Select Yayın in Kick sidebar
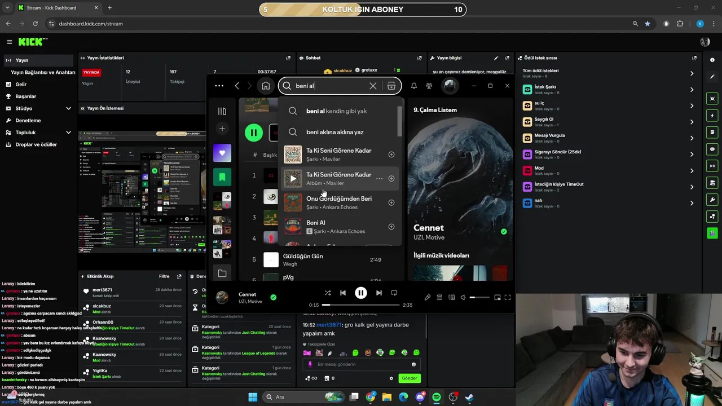Viewport: 722px width, 406px height. tap(37, 60)
